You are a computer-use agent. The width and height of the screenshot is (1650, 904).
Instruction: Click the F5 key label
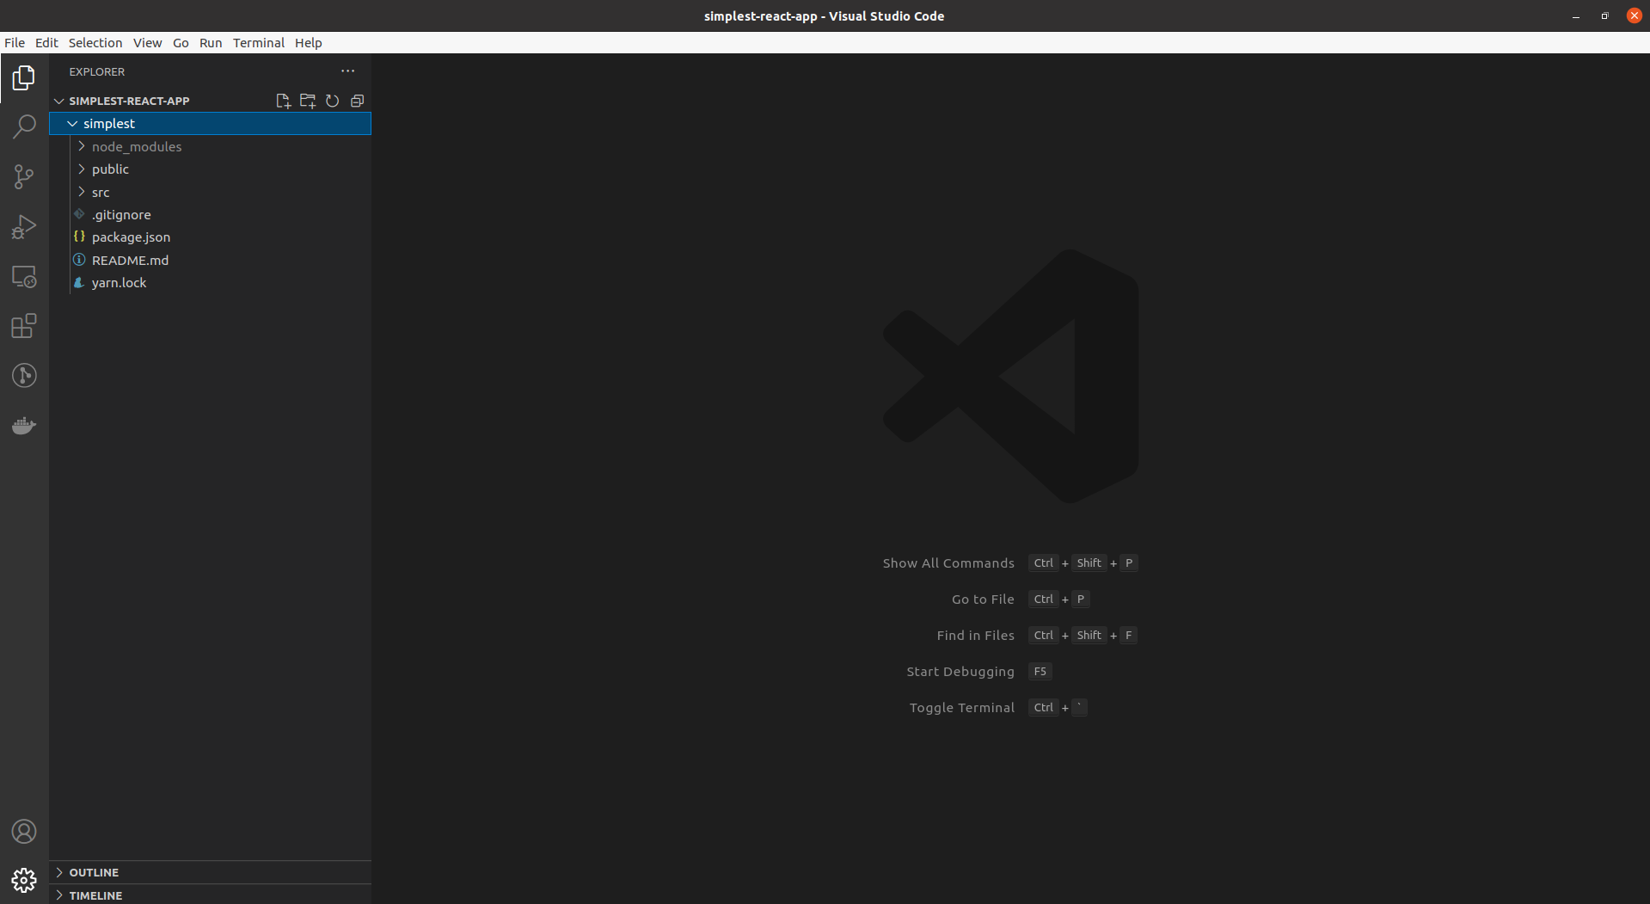[x=1040, y=672]
